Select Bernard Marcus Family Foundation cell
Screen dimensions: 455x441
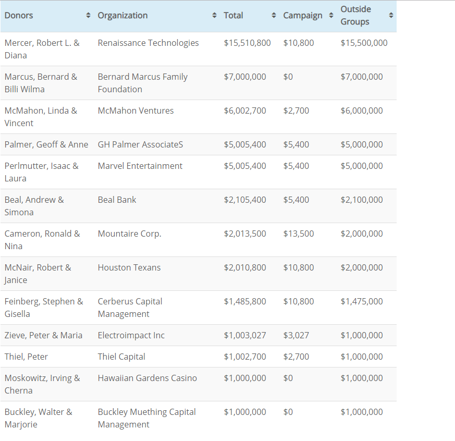click(x=143, y=83)
